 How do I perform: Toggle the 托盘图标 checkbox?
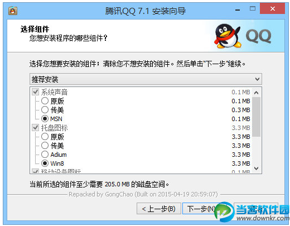coord(35,127)
